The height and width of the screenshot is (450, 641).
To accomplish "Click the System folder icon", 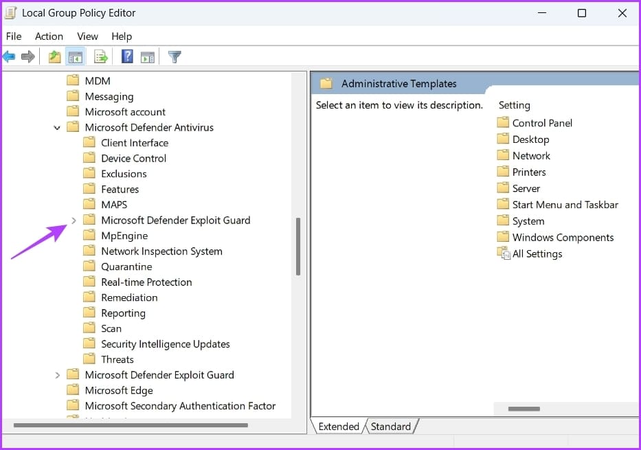I will click(x=503, y=221).
